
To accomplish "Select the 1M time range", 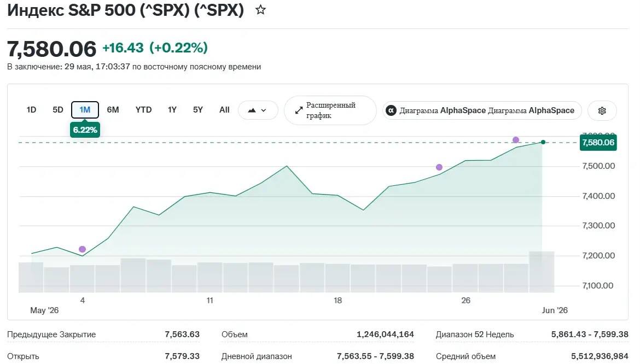I will coord(85,110).
